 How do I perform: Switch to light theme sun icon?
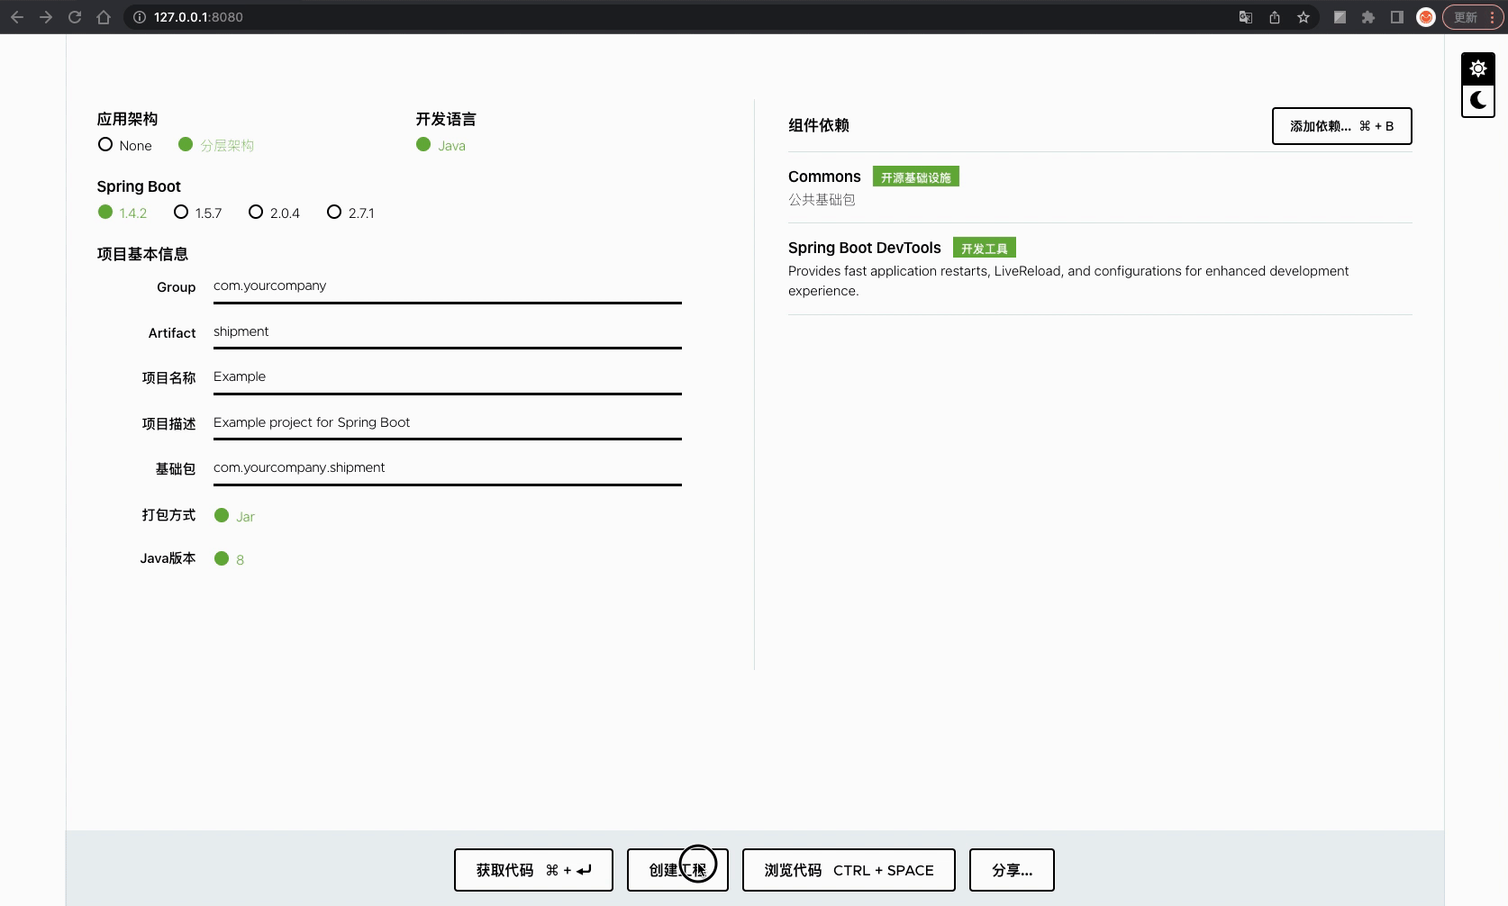1478,68
